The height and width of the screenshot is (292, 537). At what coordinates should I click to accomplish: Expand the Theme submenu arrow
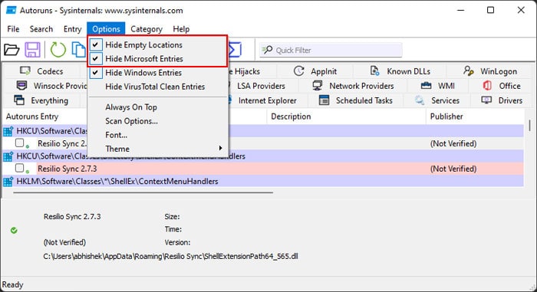coord(220,148)
